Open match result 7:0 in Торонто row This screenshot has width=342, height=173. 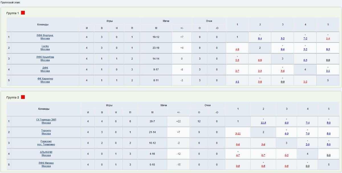[308, 134]
